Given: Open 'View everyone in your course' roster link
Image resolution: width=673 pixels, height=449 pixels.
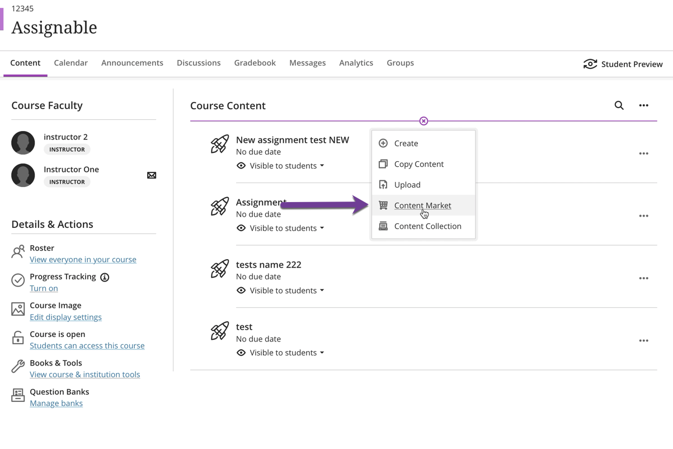Looking at the screenshot, I should click(x=83, y=259).
